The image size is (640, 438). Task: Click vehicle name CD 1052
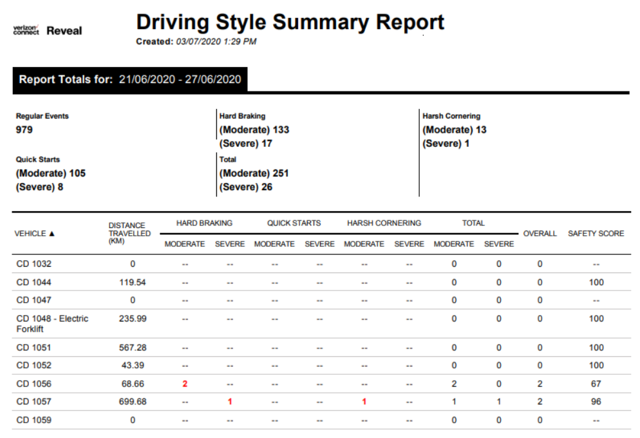pos(34,365)
